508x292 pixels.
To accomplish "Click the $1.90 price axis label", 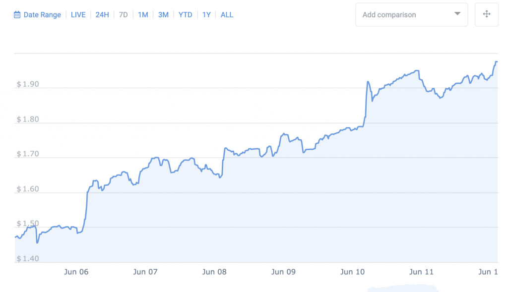I will pos(27,85).
